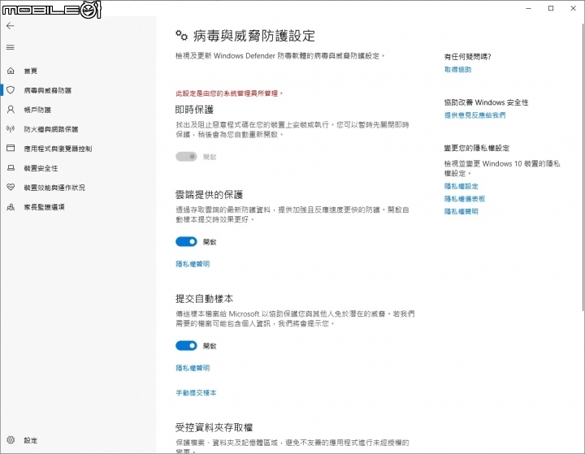
Task: Click the settings gear icon at bottom
Action: pyautogui.click(x=11, y=440)
